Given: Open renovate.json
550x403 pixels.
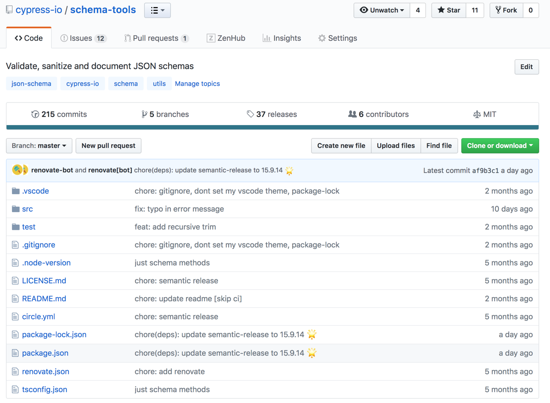Looking at the screenshot, I should click(x=46, y=372).
